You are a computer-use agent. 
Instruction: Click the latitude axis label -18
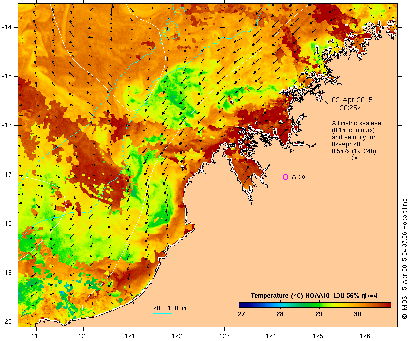[7, 224]
